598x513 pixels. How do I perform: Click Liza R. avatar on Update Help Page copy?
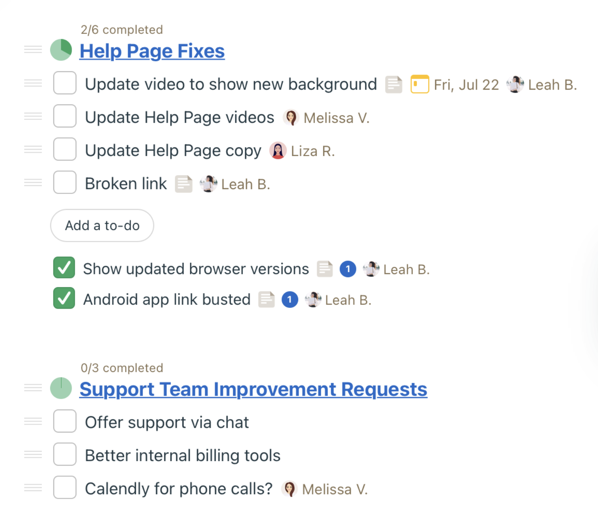(278, 151)
